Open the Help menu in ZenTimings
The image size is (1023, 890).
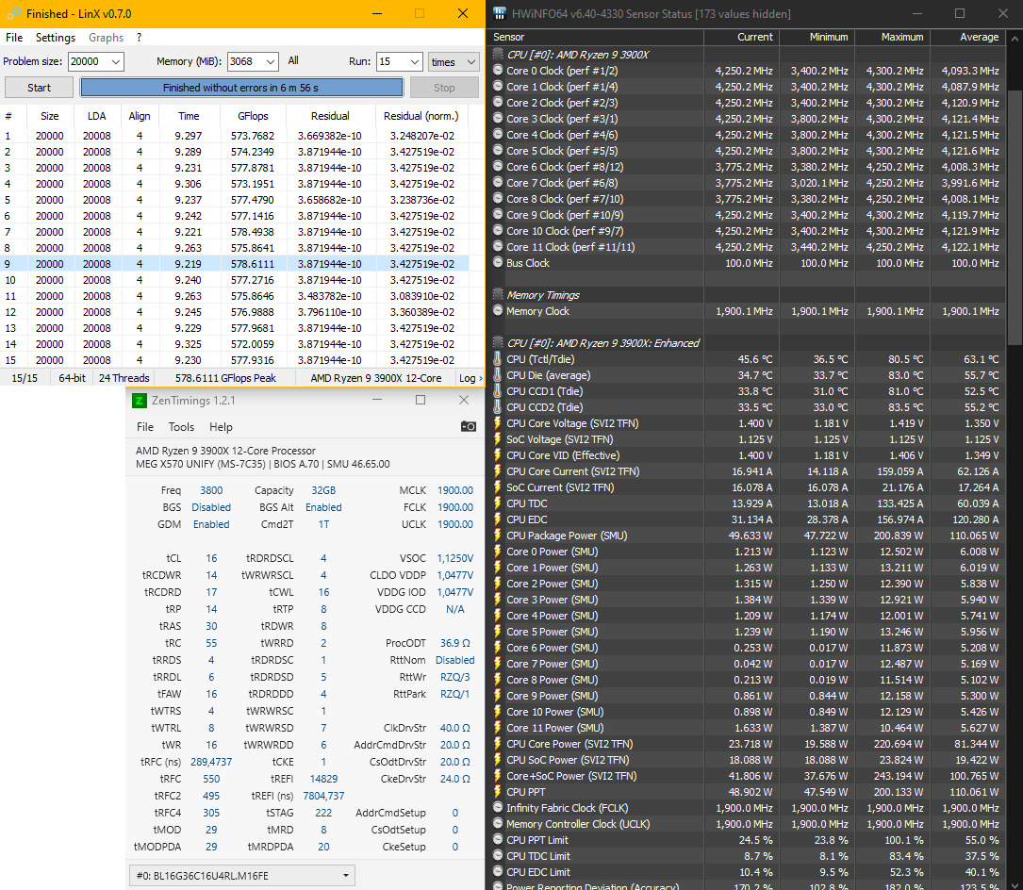[221, 427]
